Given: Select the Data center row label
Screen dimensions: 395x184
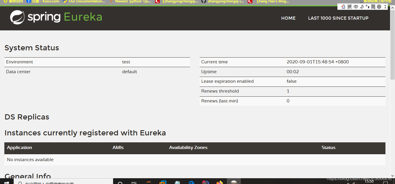Looking at the screenshot, I should coord(18,72).
